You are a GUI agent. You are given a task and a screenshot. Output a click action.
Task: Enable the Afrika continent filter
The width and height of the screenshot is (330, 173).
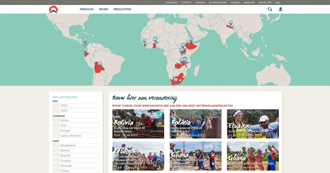point(56,120)
